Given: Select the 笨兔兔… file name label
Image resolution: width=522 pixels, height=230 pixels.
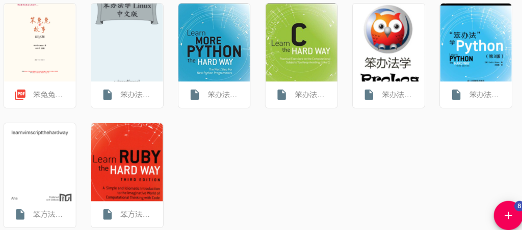Looking at the screenshot, I should pyautogui.click(x=47, y=95).
